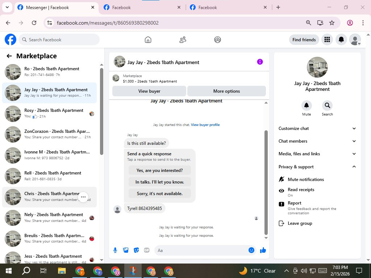Open the emoji picker in message box
This screenshot has height=278, width=371.
(x=251, y=250)
